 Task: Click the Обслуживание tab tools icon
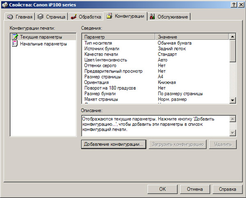152,16
